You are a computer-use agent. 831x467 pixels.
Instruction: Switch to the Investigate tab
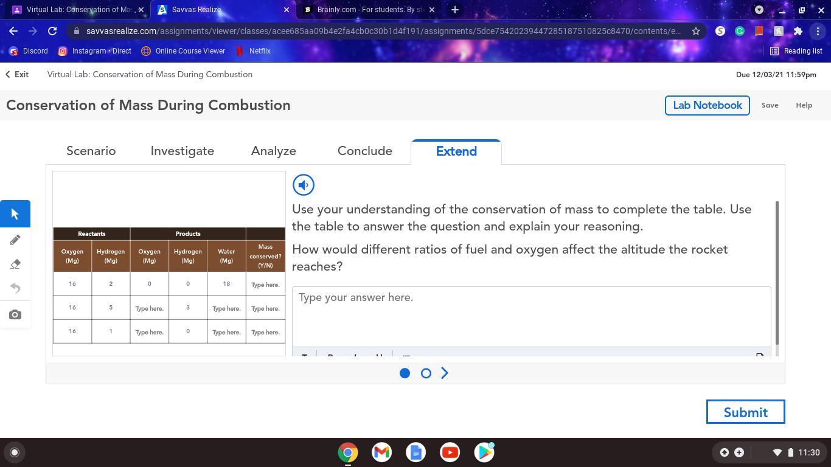(183, 151)
